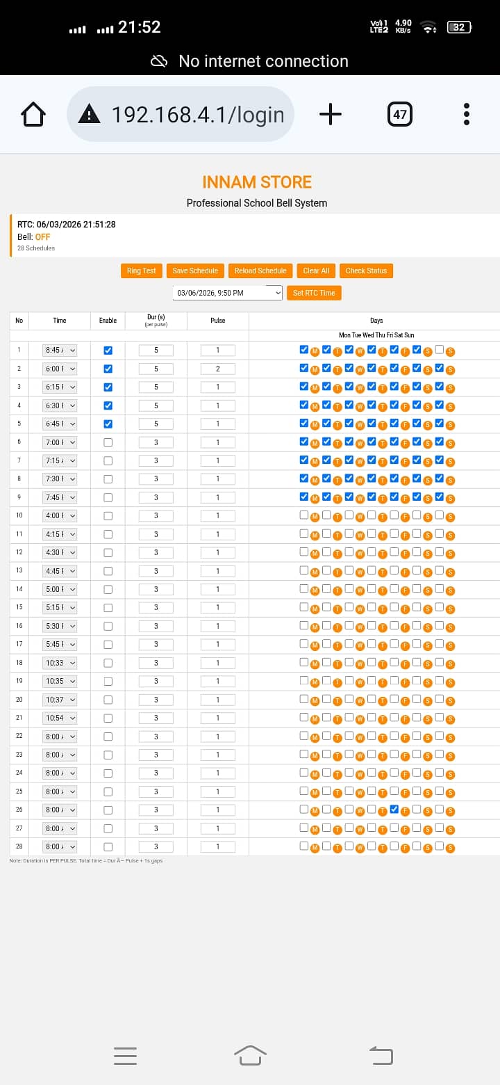Click the Set RTC Time button
The width and height of the screenshot is (500, 1085).
tap(314, 293)
